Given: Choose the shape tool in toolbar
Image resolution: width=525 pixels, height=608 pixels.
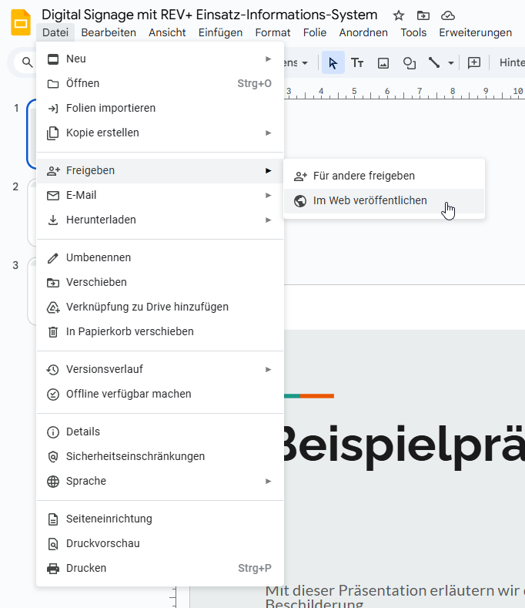Looking at the screenshot, I should (x=410, y=62).
